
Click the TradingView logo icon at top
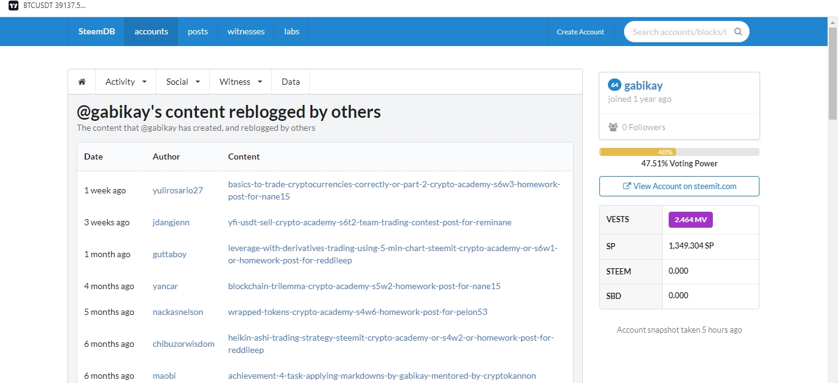(x=13, y=5)
